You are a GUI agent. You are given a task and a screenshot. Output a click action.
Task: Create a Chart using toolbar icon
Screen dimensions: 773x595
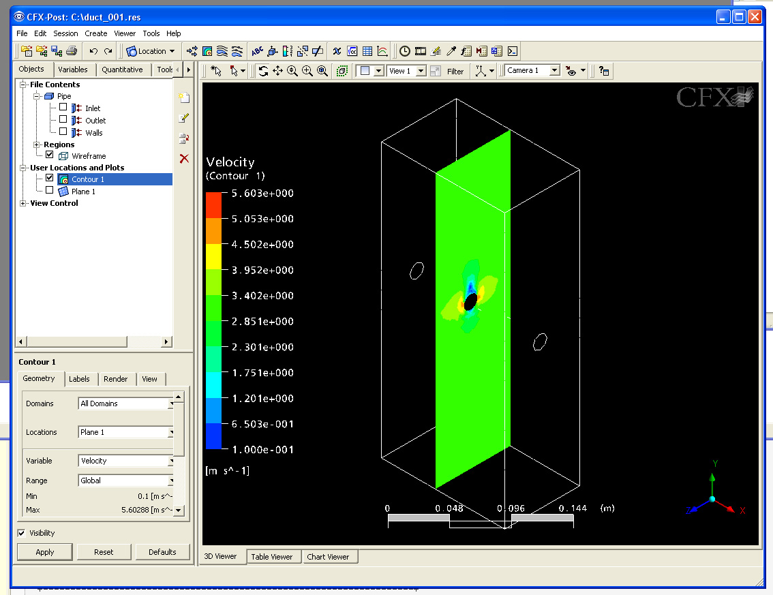(x=382, y=50)
